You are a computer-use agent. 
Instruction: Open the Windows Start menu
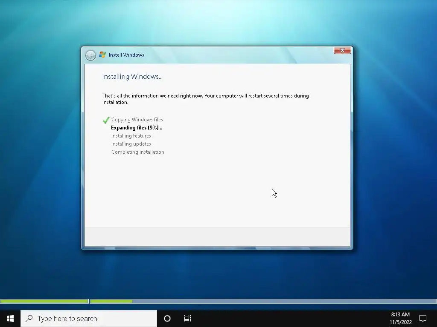(x=10, y=318)
